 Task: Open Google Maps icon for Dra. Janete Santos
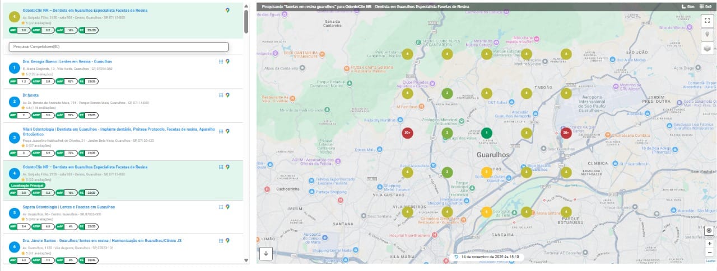tap(227, 241)
